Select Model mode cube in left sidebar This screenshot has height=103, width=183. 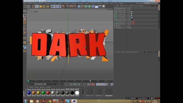(25, 15)
